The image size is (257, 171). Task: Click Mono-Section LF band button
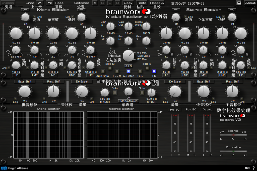point(16,75)
